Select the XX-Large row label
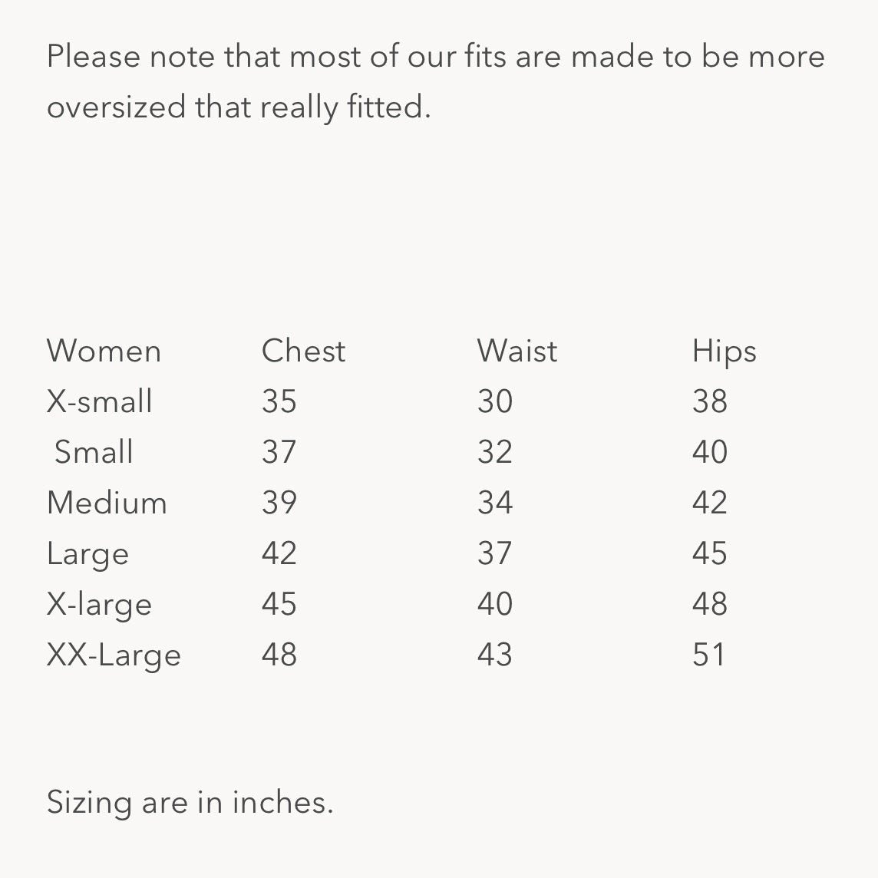Screen dimensions: 878x878 114,655
